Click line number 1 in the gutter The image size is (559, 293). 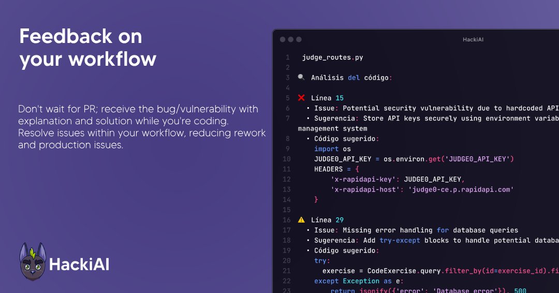(288, 57)
